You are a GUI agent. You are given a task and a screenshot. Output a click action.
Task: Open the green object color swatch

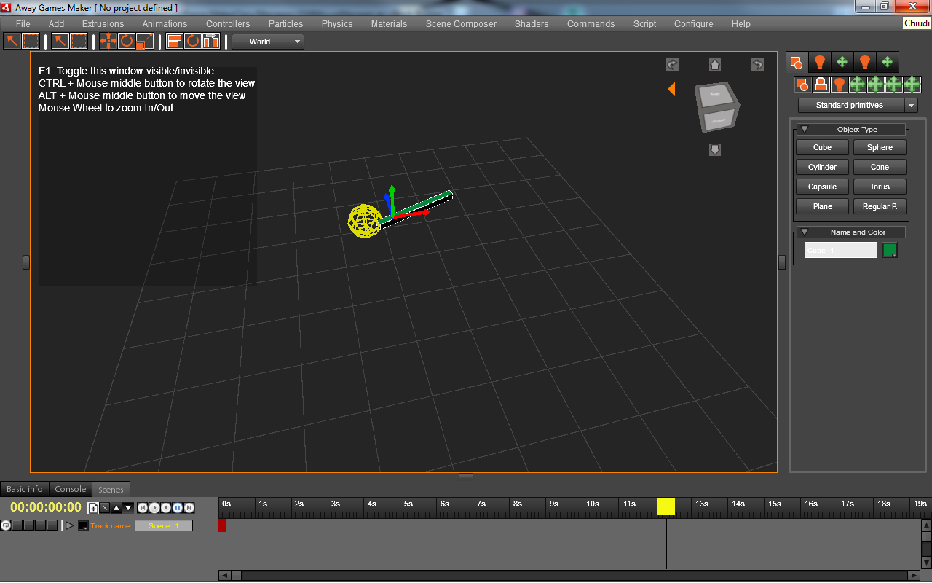point(890,251)
